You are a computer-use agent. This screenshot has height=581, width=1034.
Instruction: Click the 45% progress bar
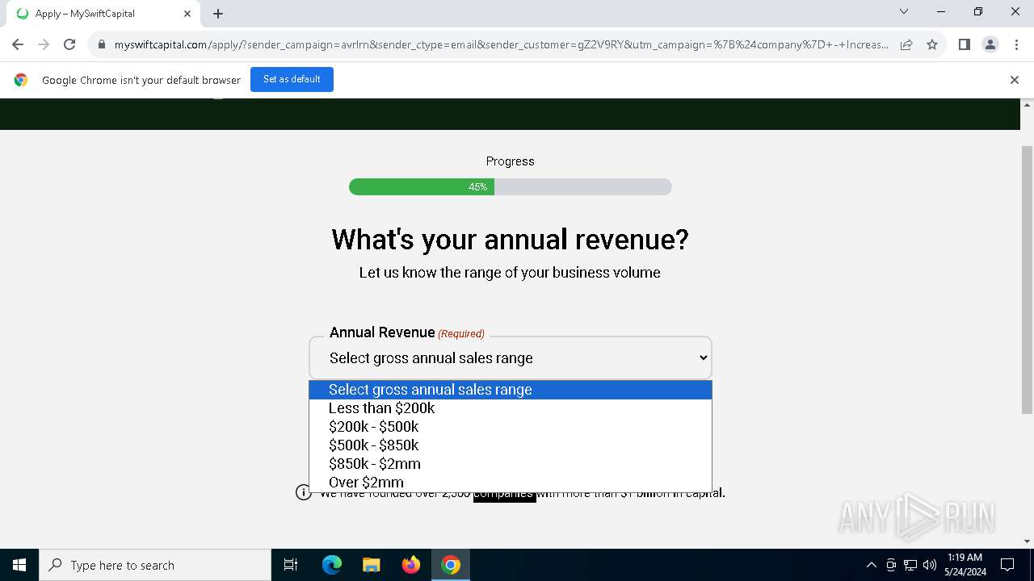coord(511,187)
